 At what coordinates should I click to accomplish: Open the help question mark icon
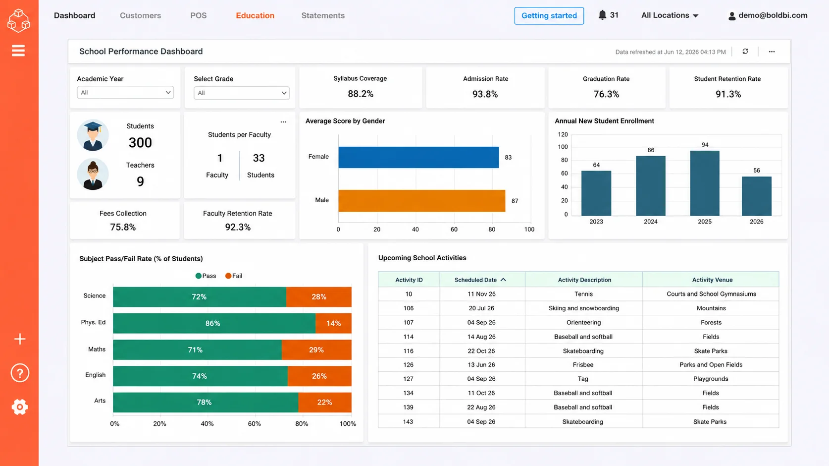[20, 373]
